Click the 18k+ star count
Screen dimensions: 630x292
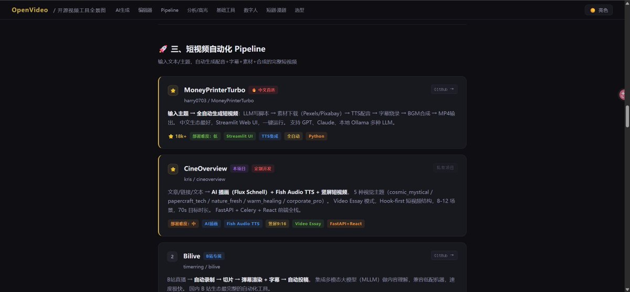177,136
